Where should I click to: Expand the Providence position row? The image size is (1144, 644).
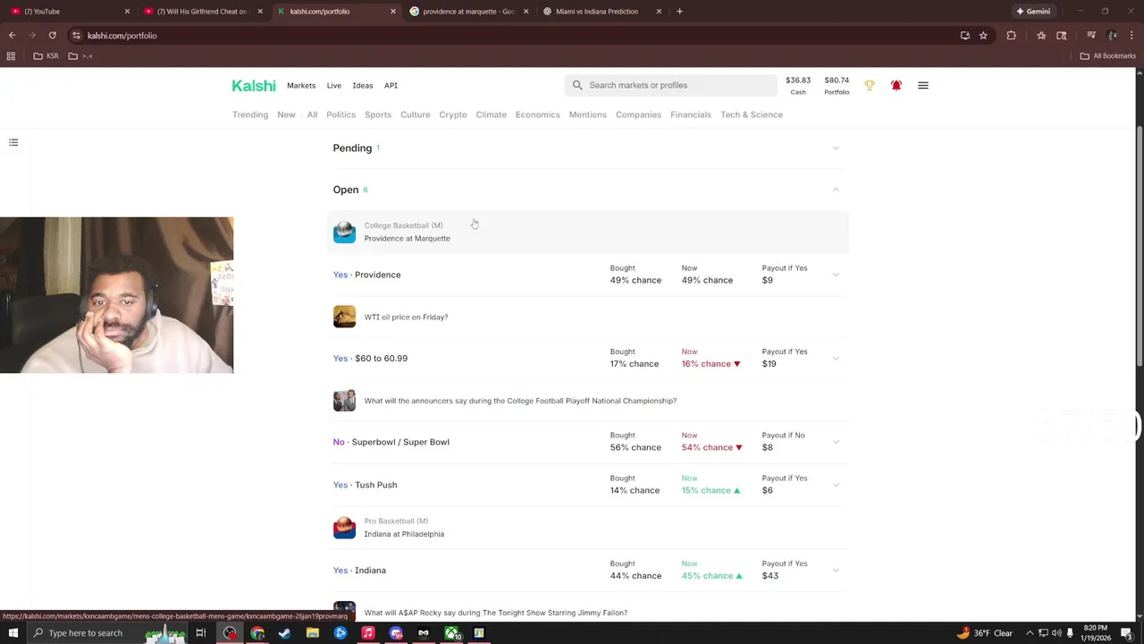point(836,275)
